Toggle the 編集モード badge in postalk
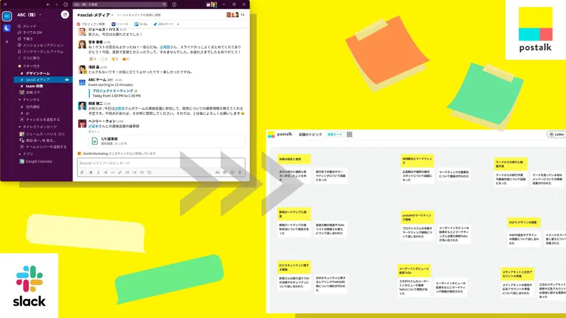 (334, 135)
